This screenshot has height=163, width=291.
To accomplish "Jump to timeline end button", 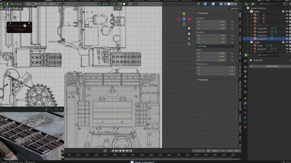I will click(130, 151).
